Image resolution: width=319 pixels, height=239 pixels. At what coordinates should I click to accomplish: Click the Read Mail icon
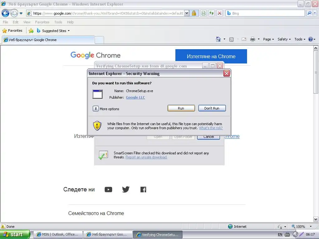pos(244,39)
